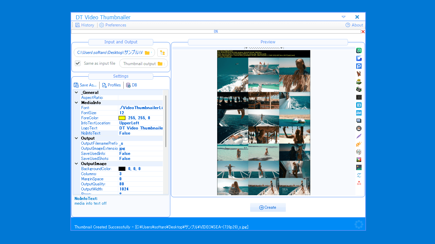Select the SaveUsedShots False value

(x=141, y=159)
